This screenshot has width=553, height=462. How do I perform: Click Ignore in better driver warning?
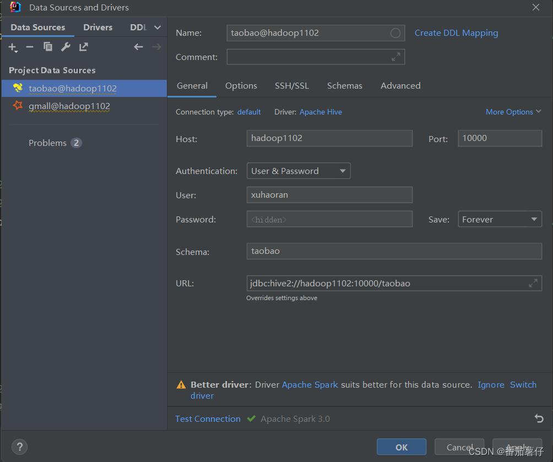(x=491, y=385)
